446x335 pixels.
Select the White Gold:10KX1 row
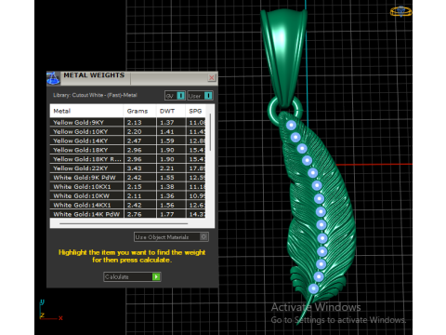pos(127,187)
